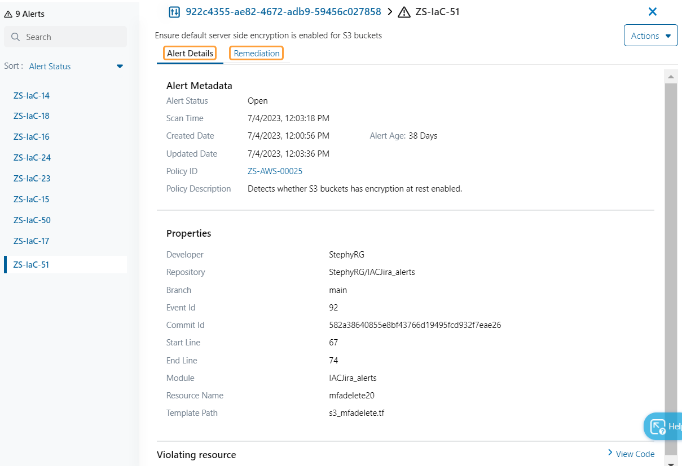Click the alerts warning icon beside '9 Alerts'
Viewport: 682px width, 466px height.
tap(8, 14)
